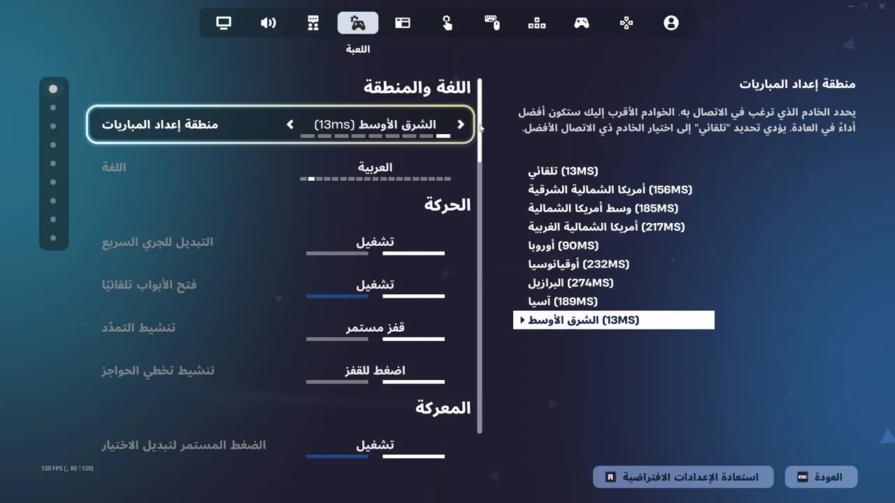
Task: Select the Game (اللعبة) controller-gear tab
Action: coord(358,23)
